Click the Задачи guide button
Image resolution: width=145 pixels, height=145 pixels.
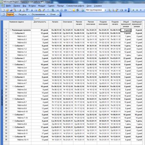[x=10, y=14]
